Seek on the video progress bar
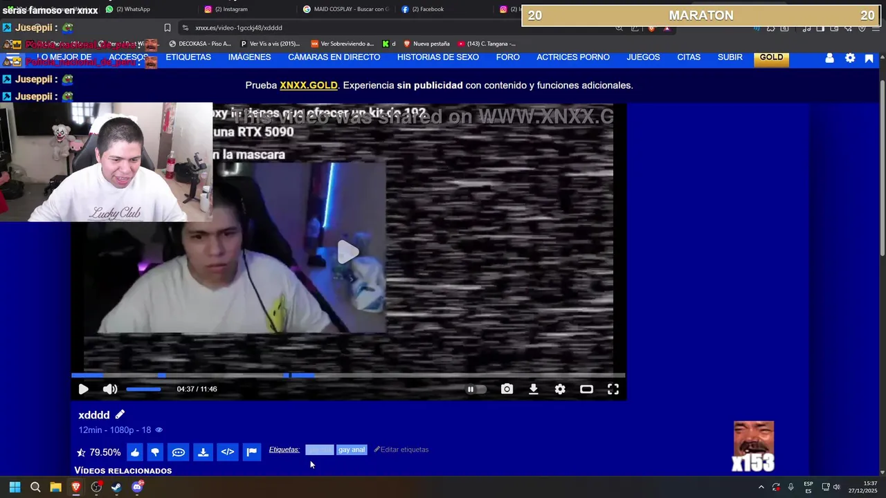The image size is (886, 498). click(x=348, y=376)
